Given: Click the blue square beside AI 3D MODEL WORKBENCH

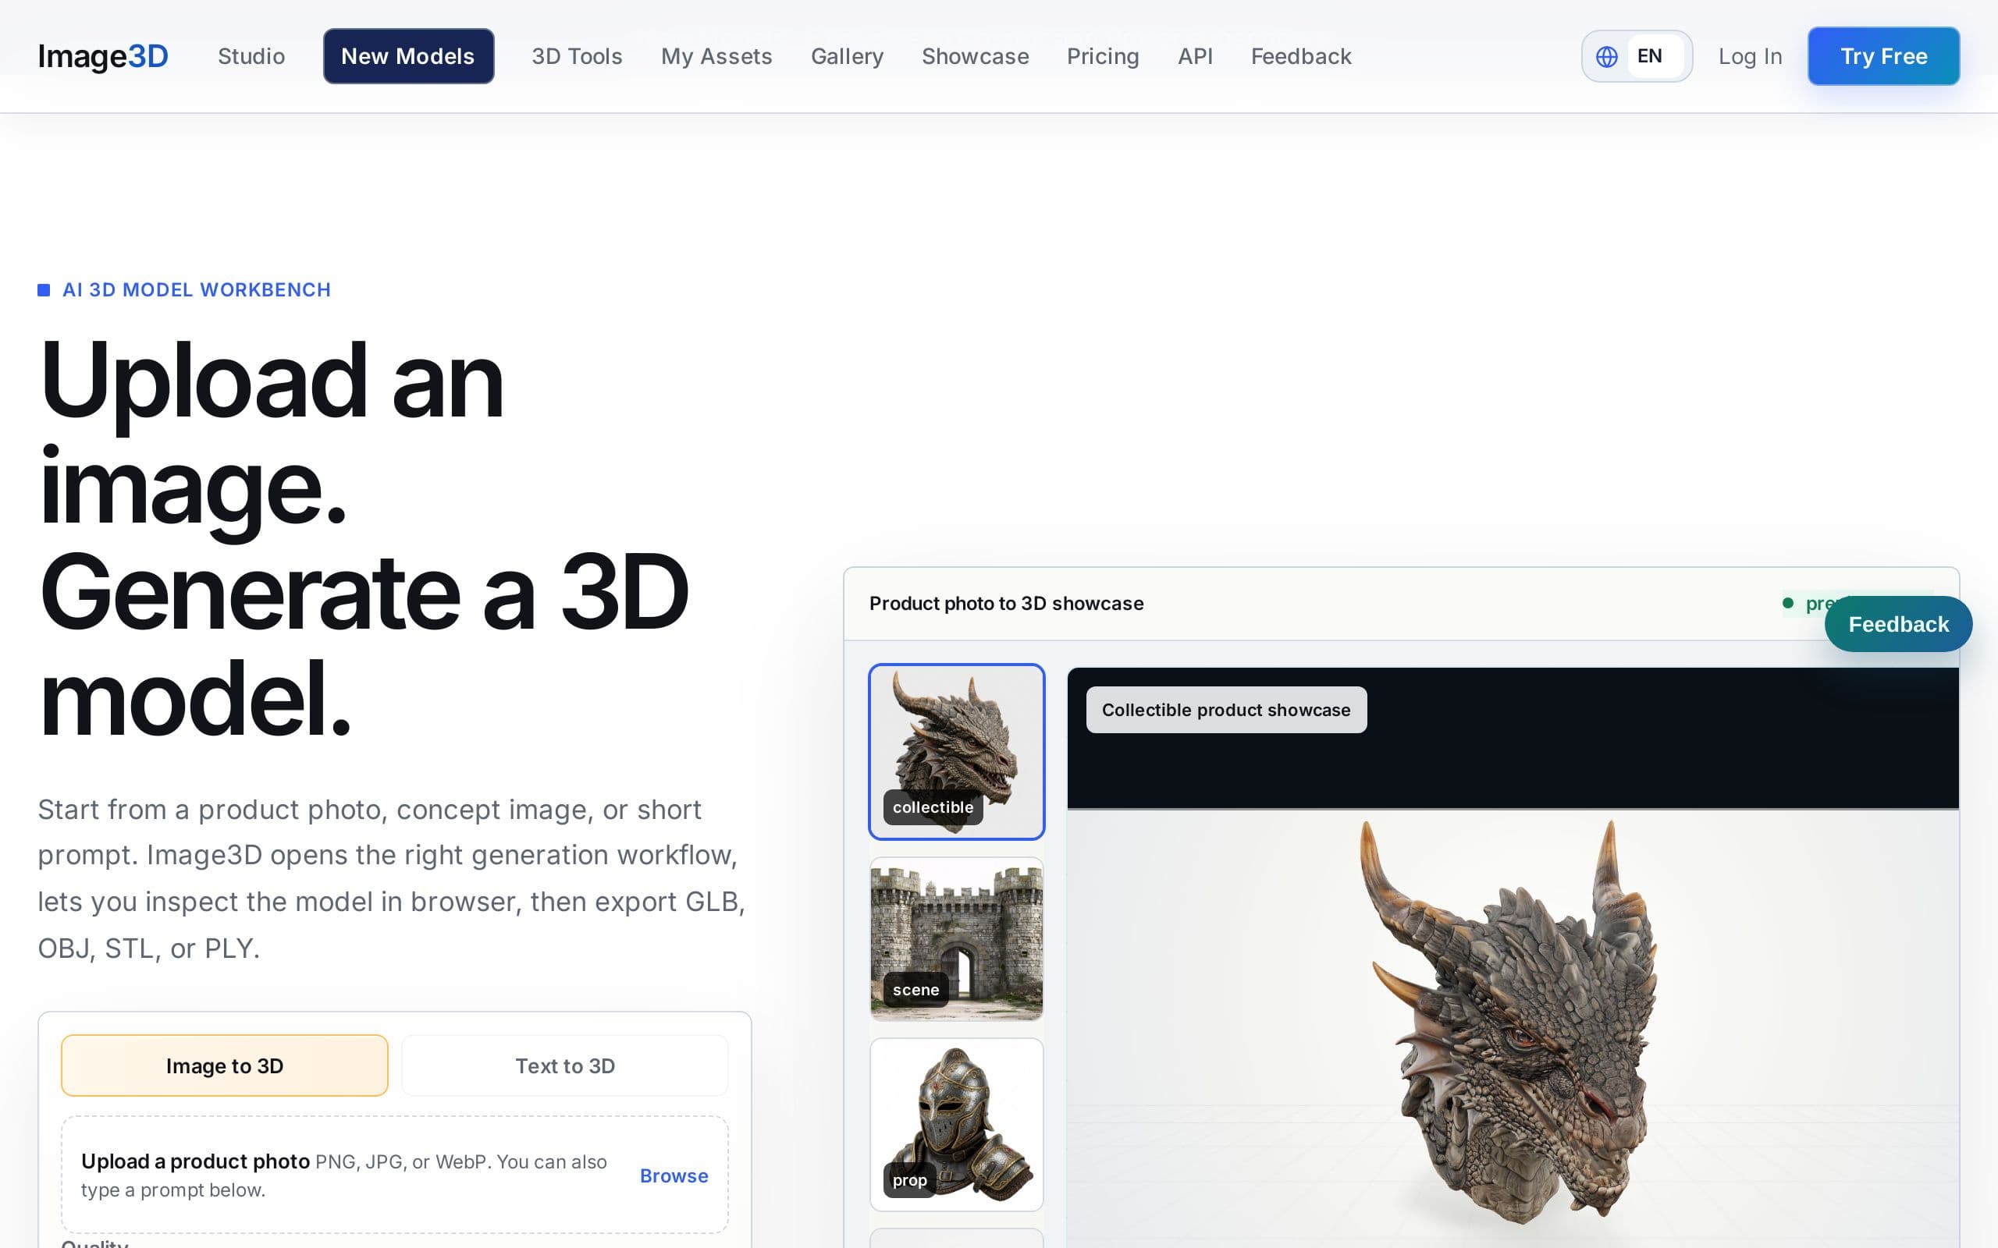Looking at the screenshot, I should click(44, 289).
